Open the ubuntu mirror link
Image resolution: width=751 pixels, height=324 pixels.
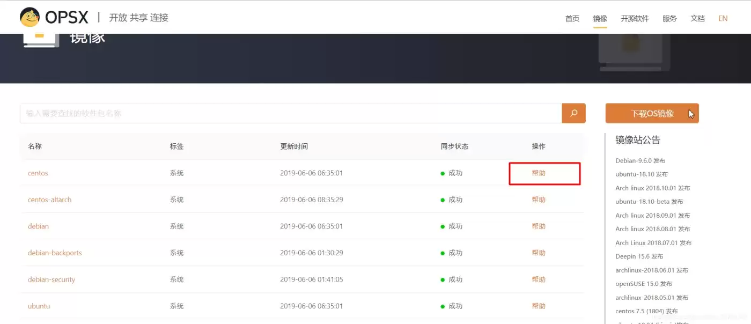point(39,306)
